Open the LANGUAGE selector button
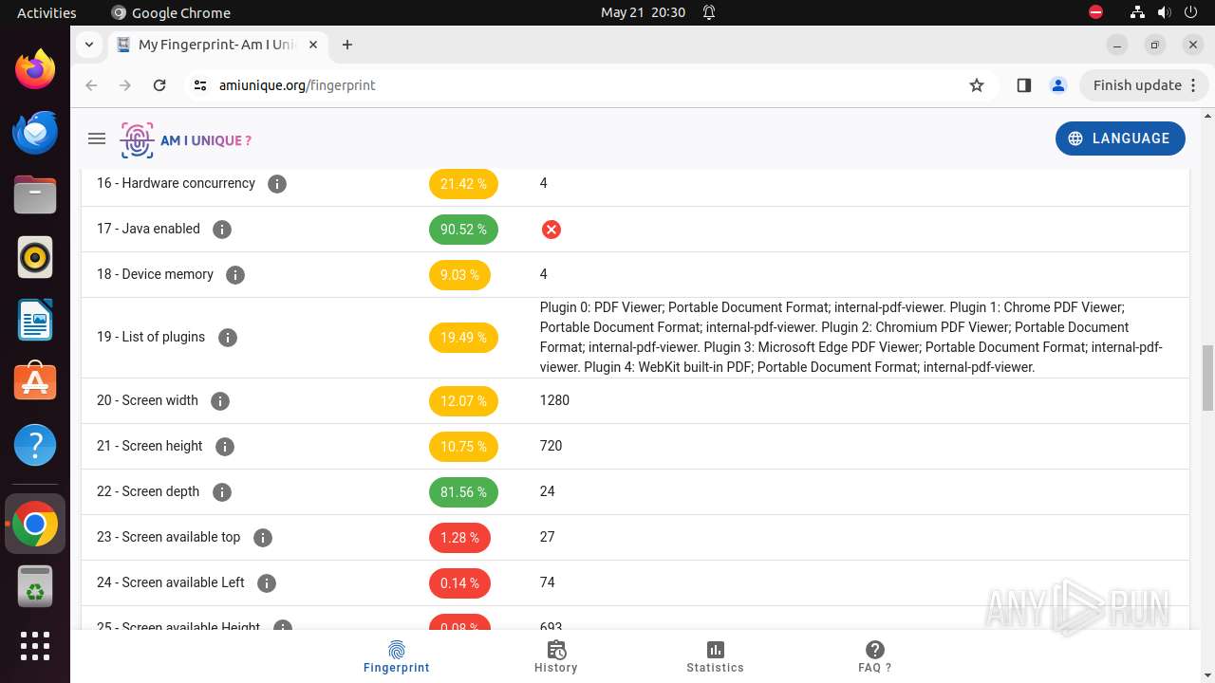 [1120, 138]
